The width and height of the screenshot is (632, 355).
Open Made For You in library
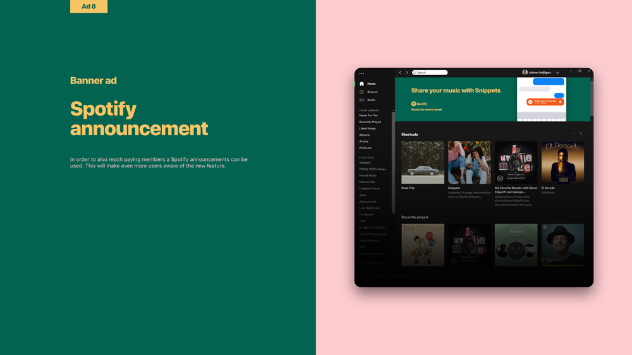tap(368, 115)
